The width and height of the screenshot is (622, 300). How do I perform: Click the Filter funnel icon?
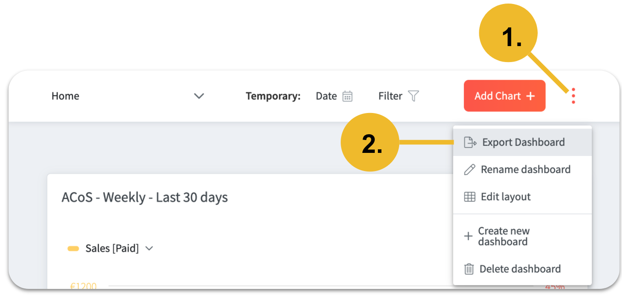(413, 96)
